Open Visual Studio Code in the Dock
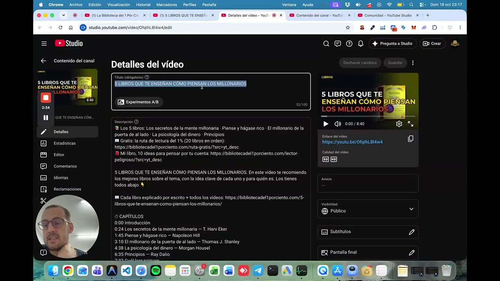Screen dimensions: 500x281 (126, 270)
